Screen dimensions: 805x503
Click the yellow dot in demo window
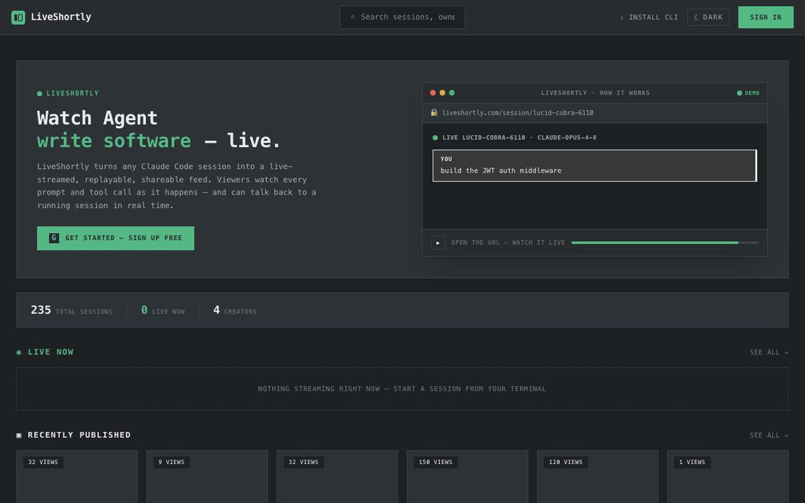point(442,93)
